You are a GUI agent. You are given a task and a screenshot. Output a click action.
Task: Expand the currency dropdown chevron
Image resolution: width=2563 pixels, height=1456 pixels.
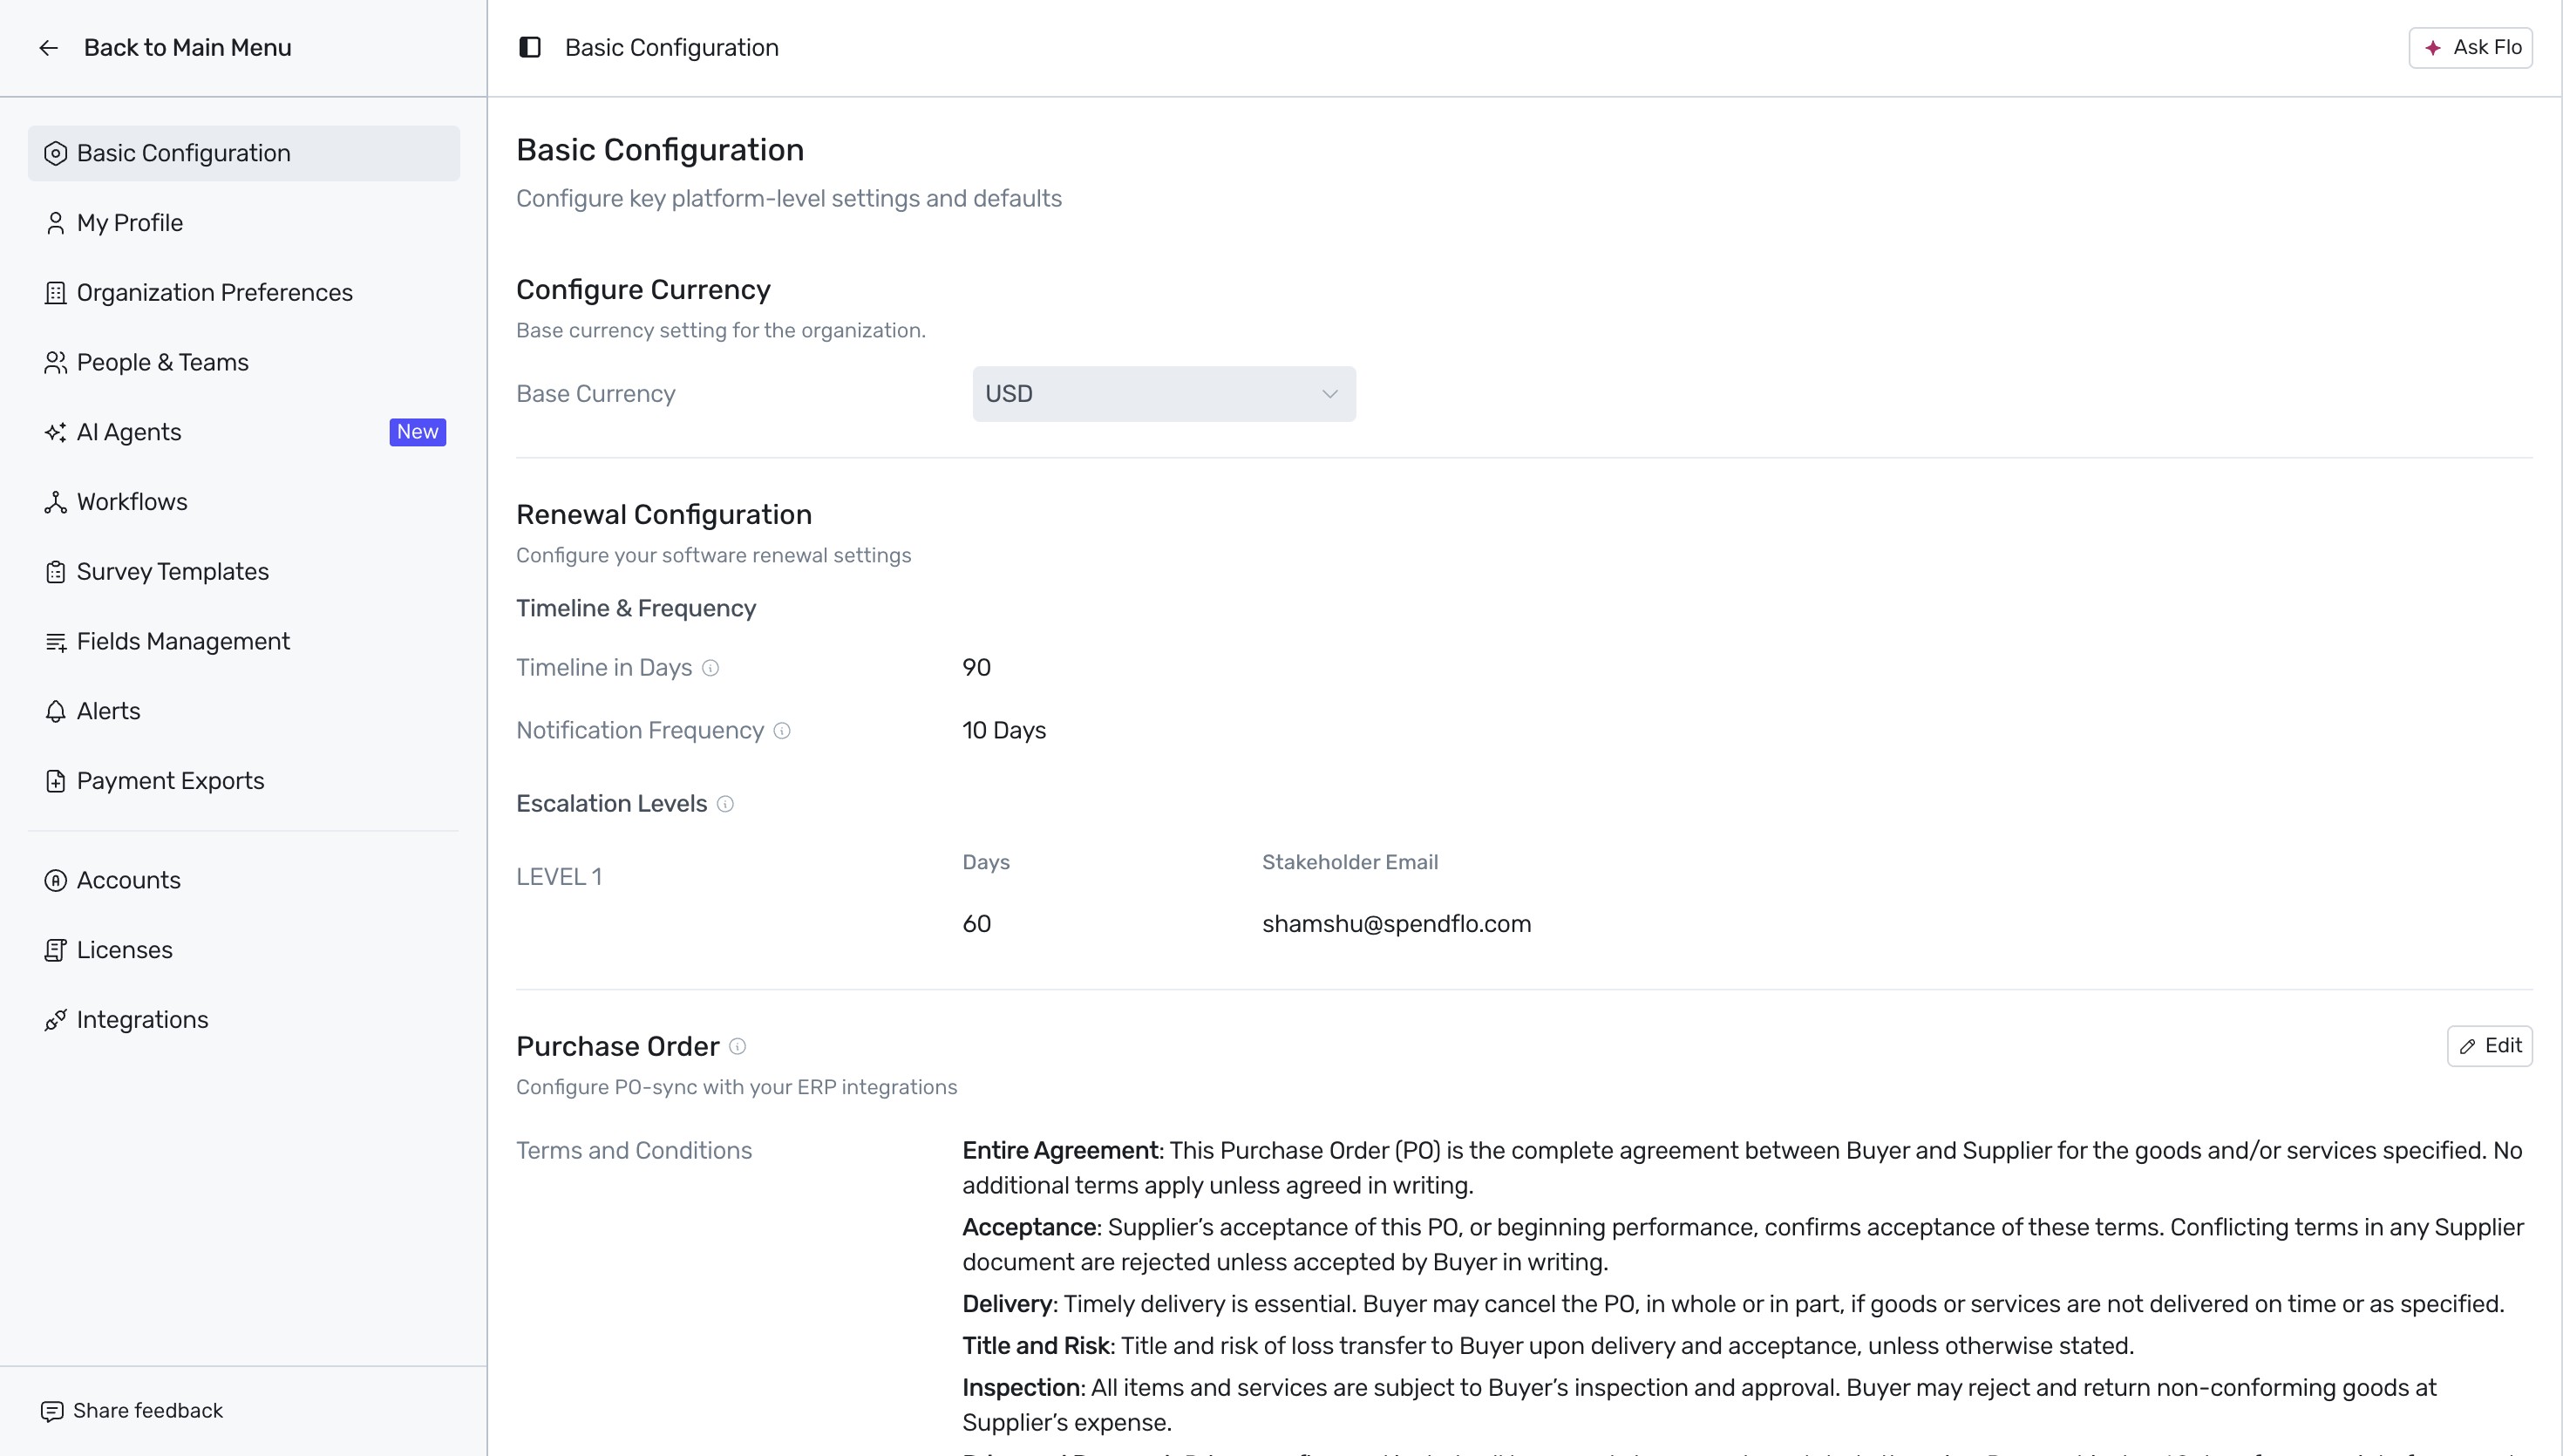[1329, 394]
